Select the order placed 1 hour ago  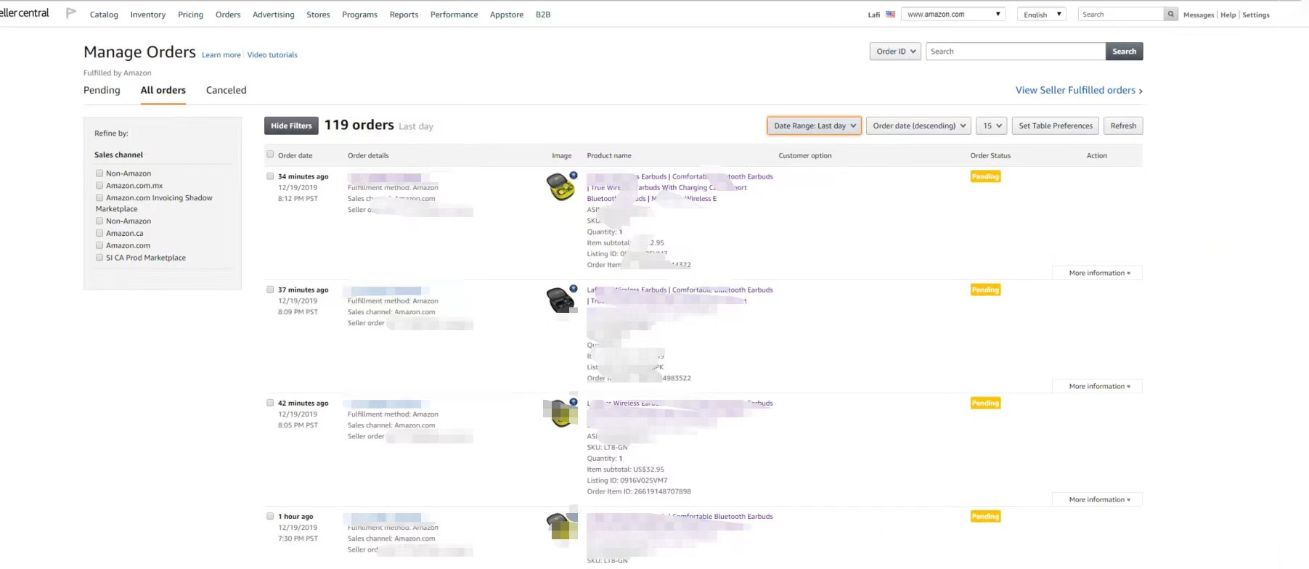coord(270,516)
